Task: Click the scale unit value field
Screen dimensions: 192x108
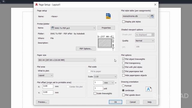Action: tap(98, 88)
